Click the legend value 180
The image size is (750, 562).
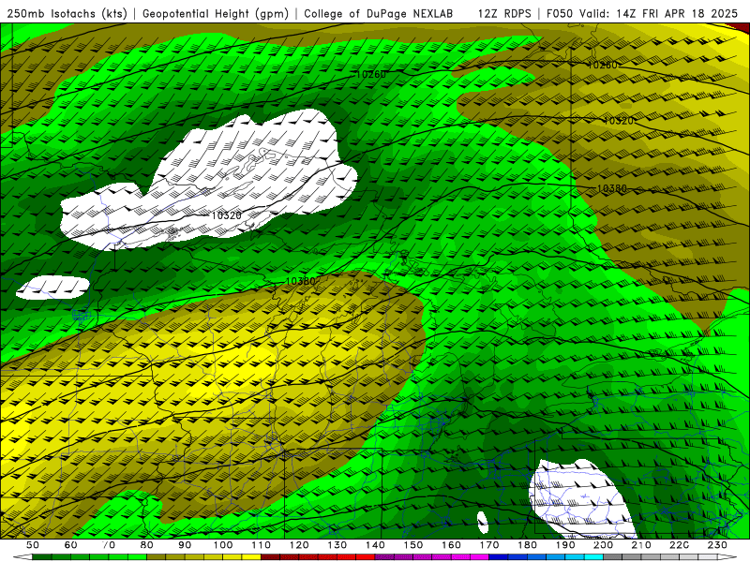tap(527, 545)
